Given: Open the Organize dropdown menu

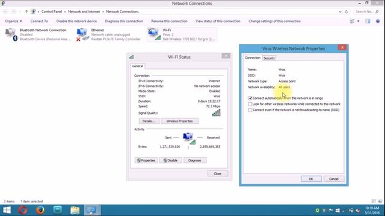Looking at the screenshot, I should (13, 22).
